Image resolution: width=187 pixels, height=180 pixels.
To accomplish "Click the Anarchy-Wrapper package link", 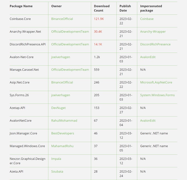I will [x=153, y=32].
